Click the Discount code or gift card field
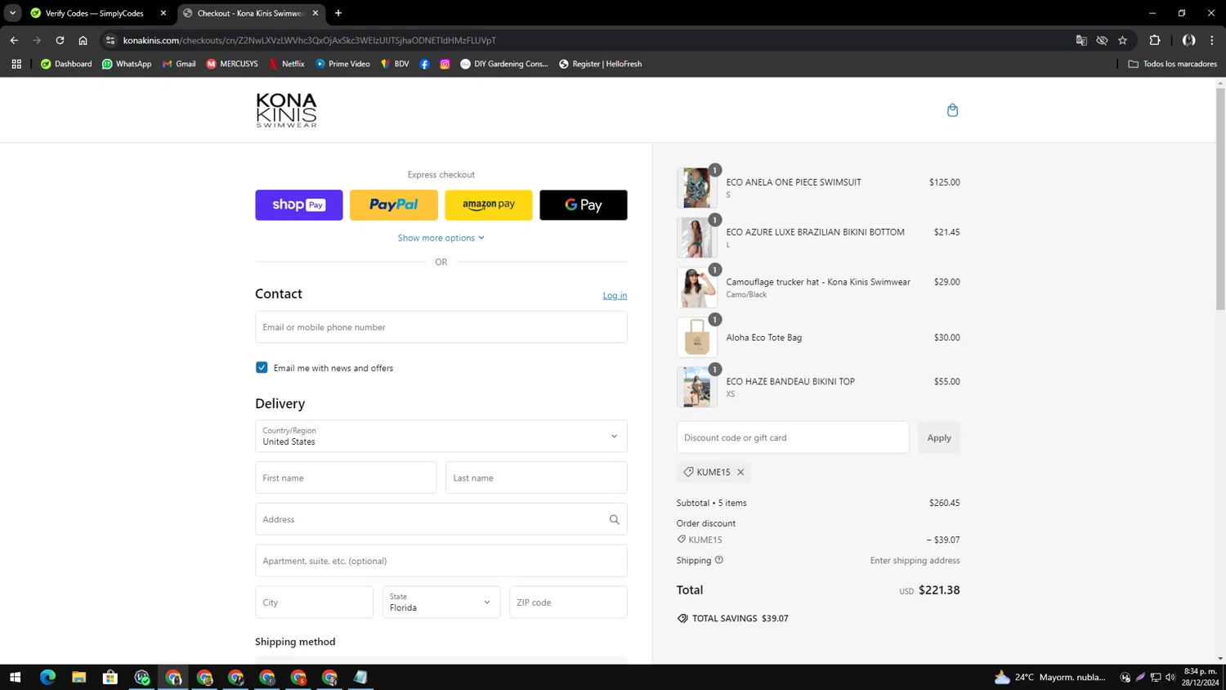The image size is (1226, 690). pyautogui.click(x=793, y=437)
